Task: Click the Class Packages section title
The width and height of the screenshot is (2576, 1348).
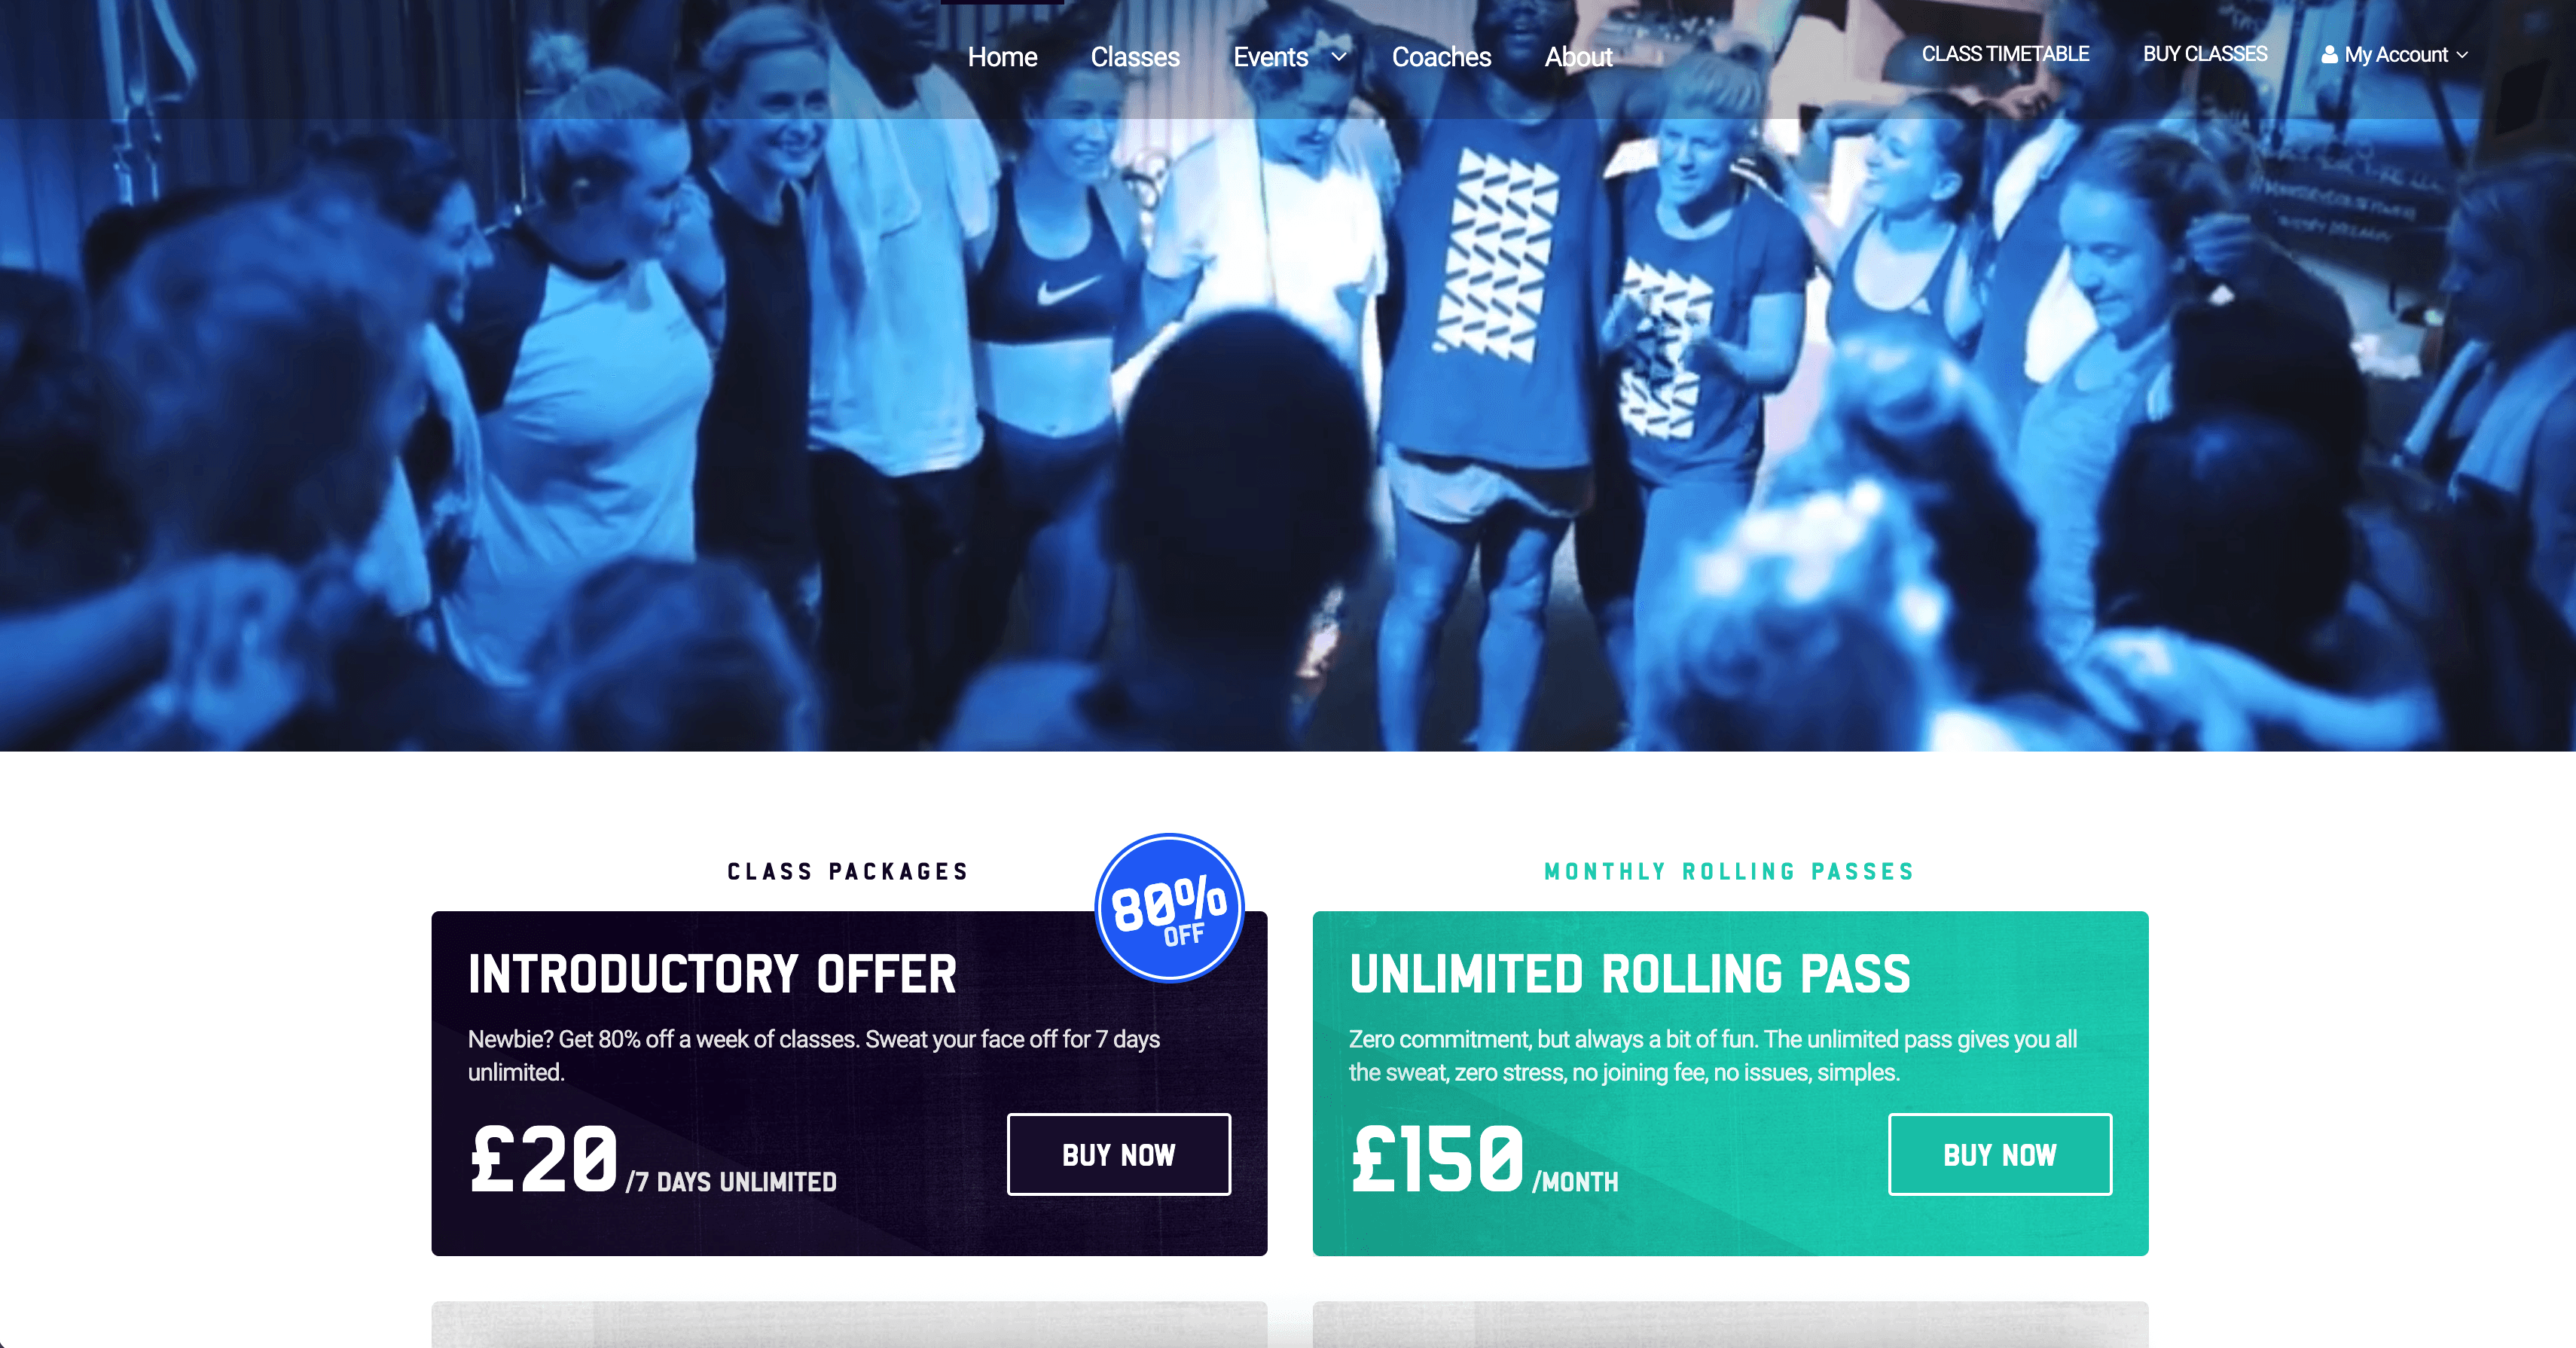Action: 848,871
